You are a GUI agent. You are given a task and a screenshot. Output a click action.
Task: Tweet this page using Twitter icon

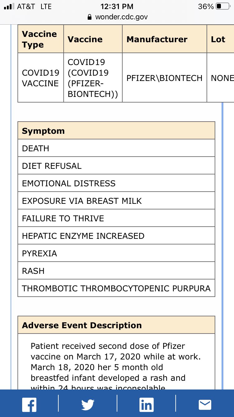(x=88, y=405)
